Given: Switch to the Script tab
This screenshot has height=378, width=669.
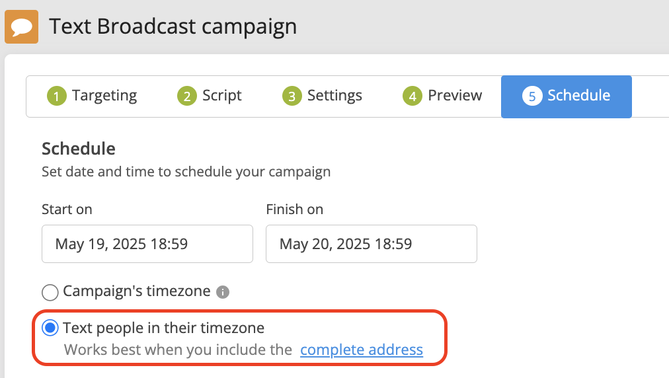Looking at the screenshot, I should (x=210, y=96).
